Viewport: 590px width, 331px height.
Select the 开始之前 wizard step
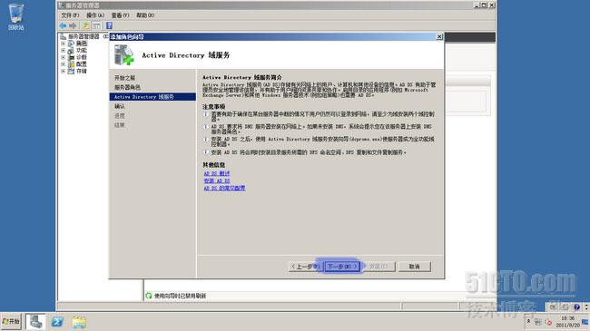tap(124, 77)
